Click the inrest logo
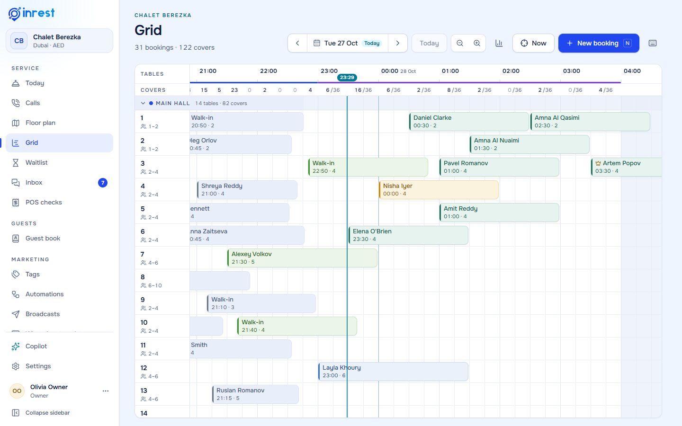 pyautogui.click(x=31, y=14)
